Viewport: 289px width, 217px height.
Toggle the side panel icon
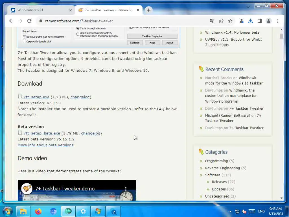(x=260, y=21)
